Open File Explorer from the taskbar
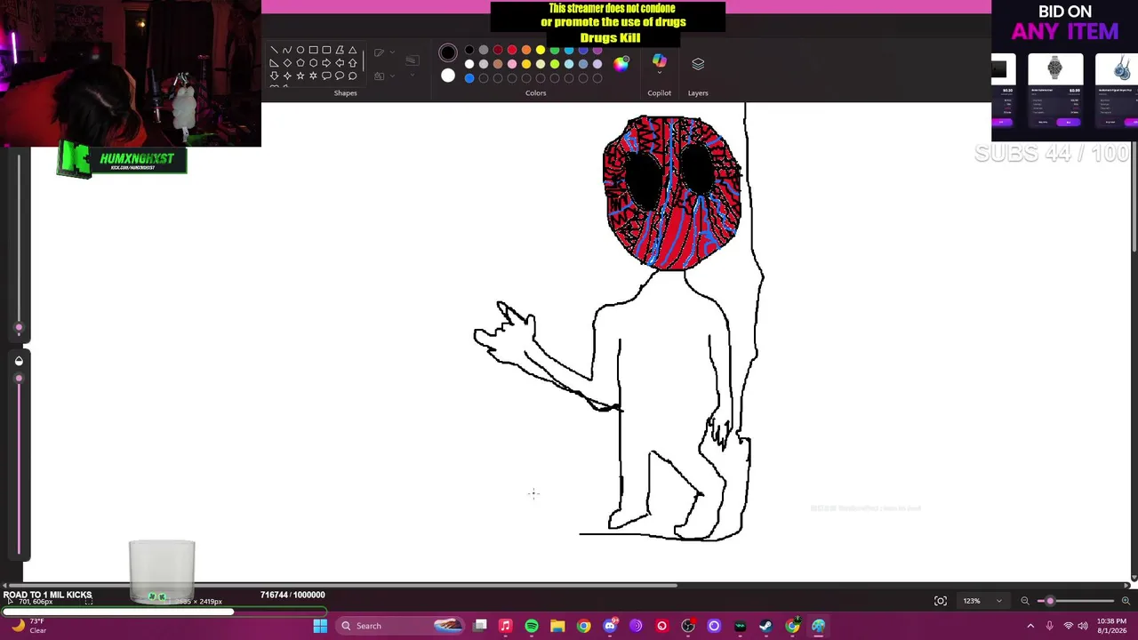This screenshot has height=640, width=1138. 557,626
